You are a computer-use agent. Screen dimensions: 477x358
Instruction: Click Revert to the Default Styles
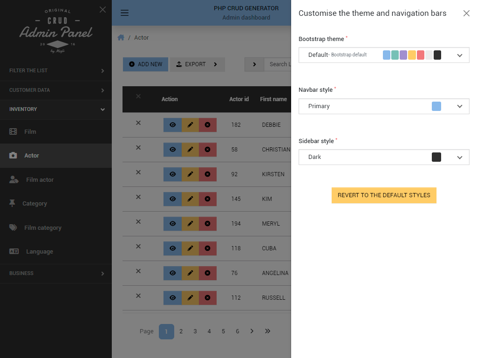384,195
